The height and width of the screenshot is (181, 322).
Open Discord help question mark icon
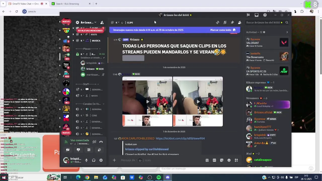pos(265,15)
